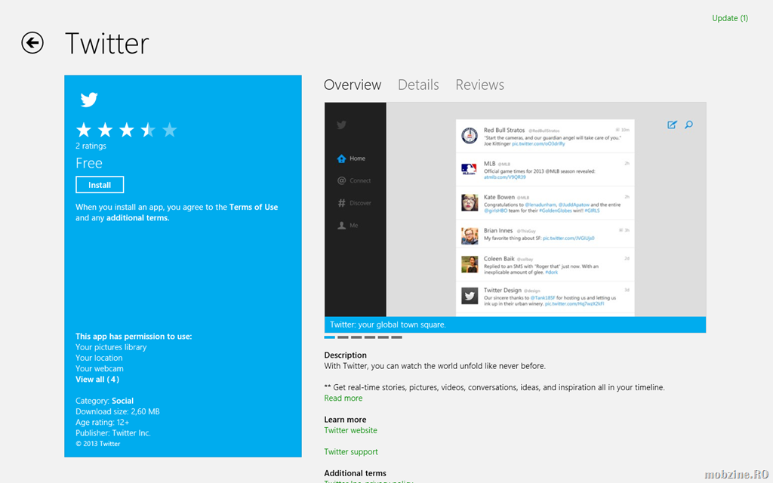Open the Terms of Use link
The image size is (773, 483).
[254, 207]
